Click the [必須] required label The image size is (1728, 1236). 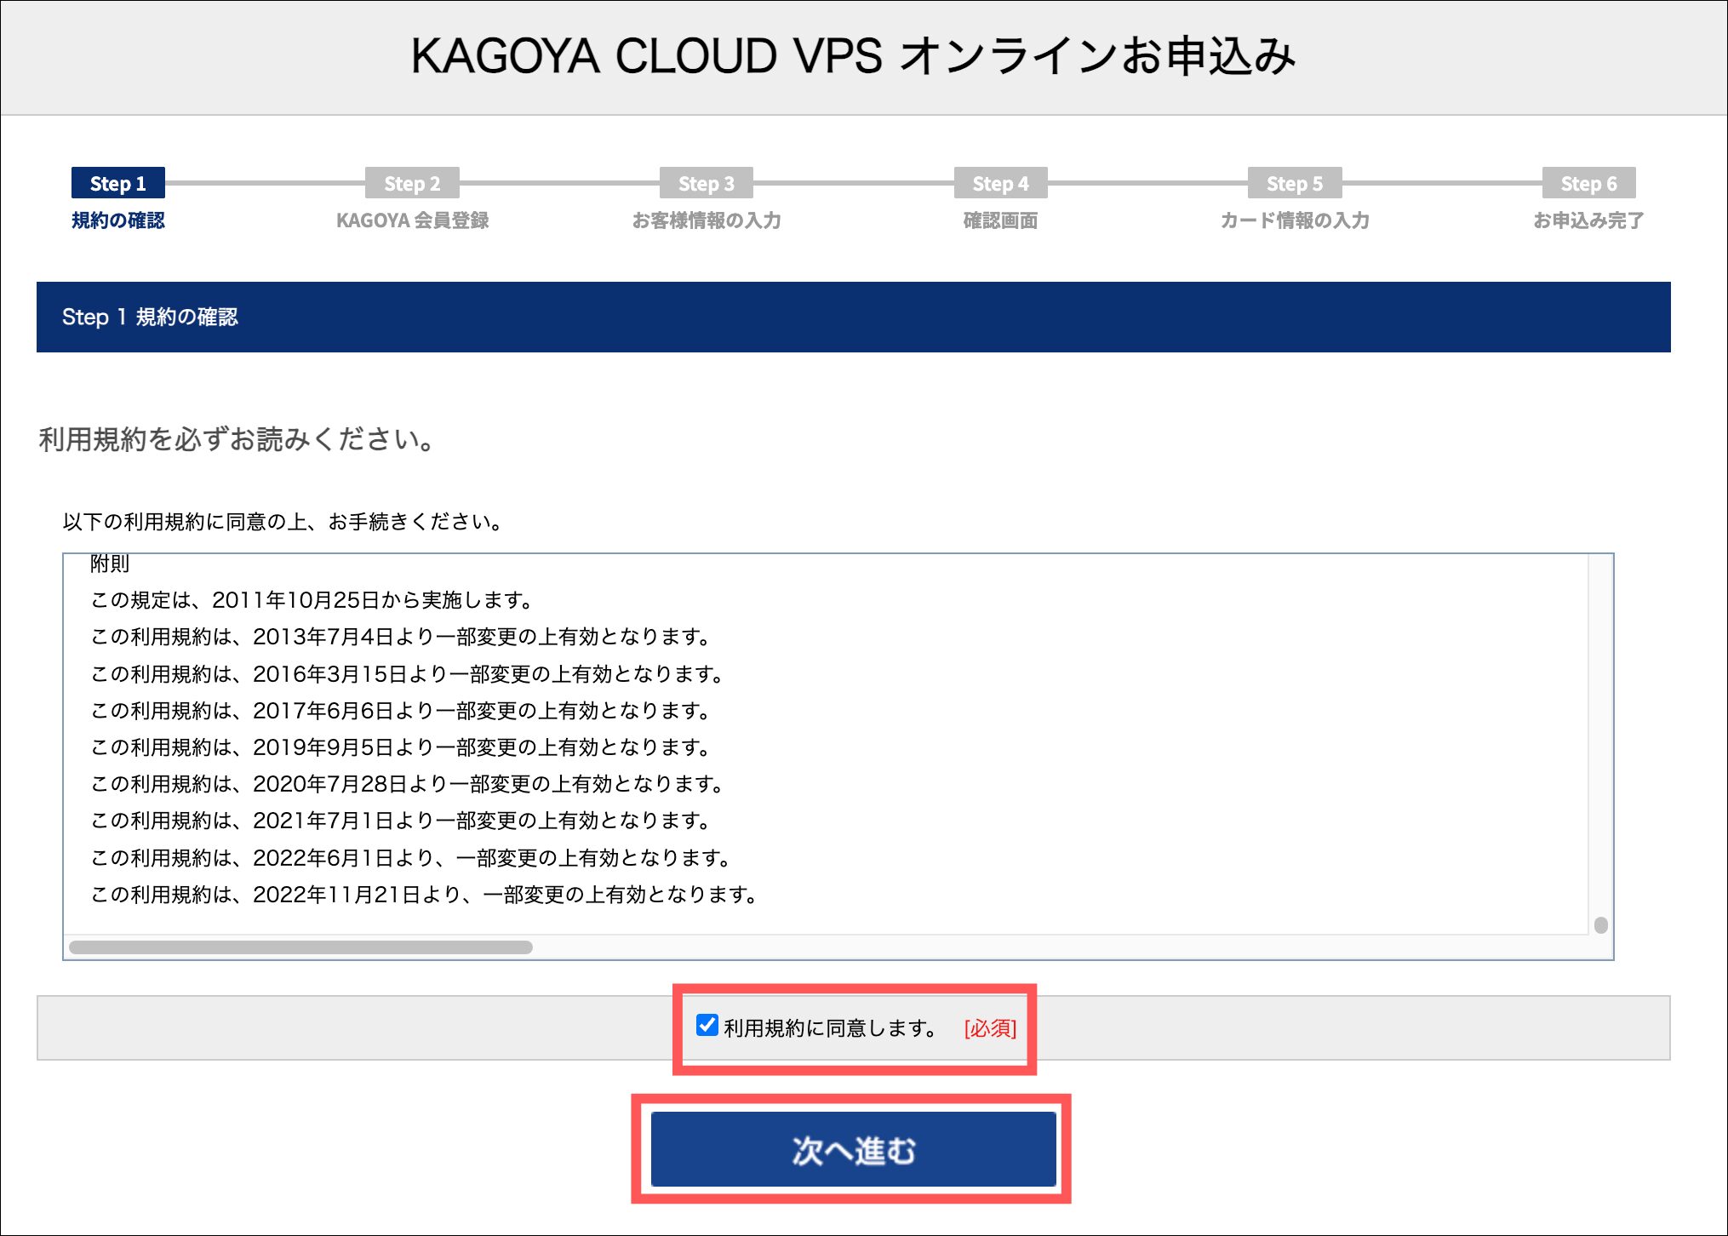990,1028
